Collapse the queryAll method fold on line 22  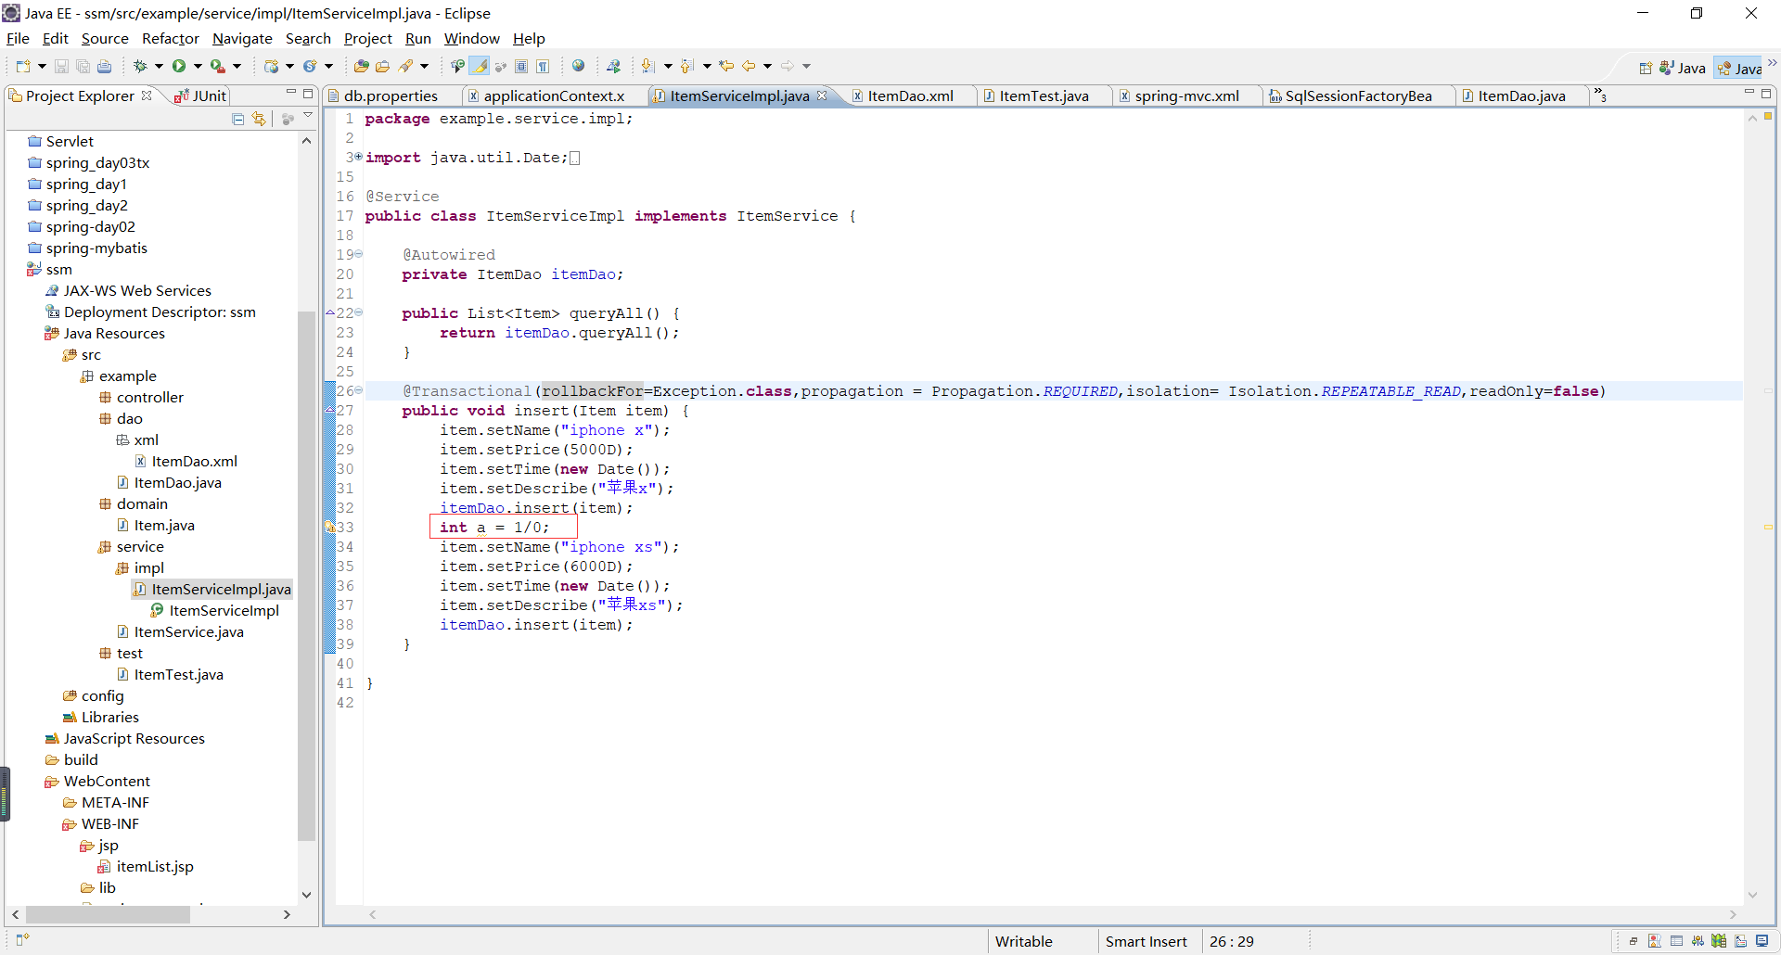click(359, 312)
